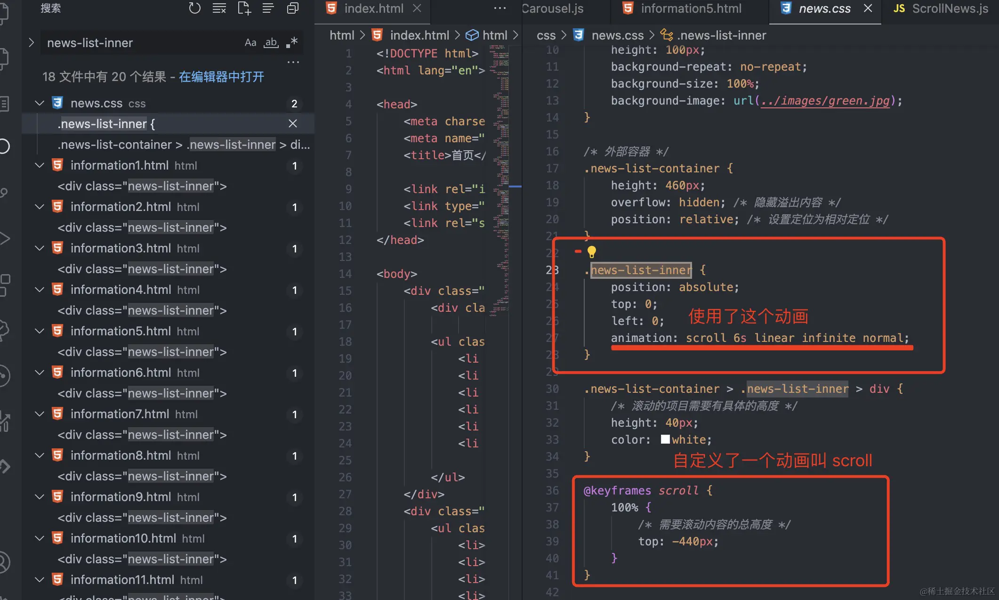Open the green.jpg image URL link
999x600 pixels.
pos(825,101)
